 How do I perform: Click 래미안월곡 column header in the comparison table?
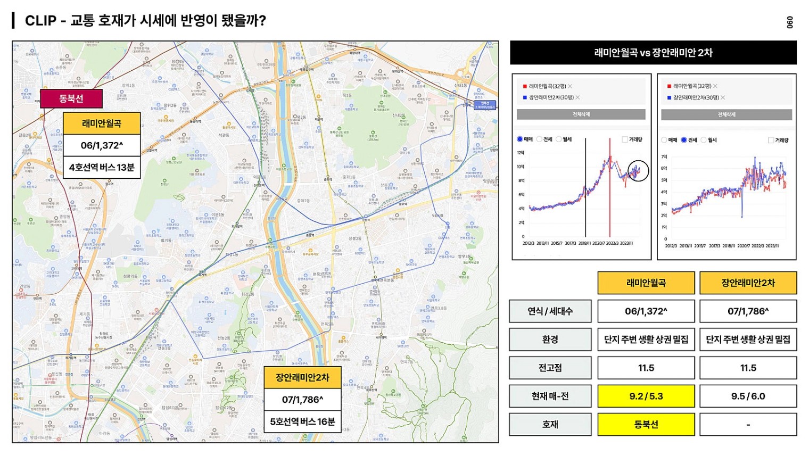[646, 283]
